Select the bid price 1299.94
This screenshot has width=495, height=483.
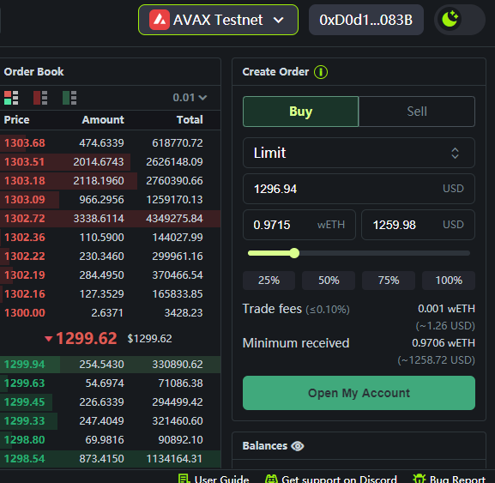point(25,365)
